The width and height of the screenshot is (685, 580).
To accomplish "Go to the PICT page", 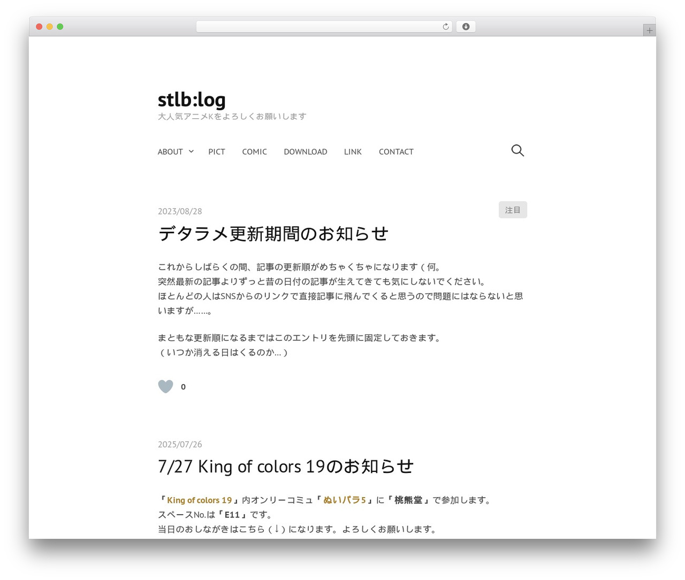I will point(217,152).
